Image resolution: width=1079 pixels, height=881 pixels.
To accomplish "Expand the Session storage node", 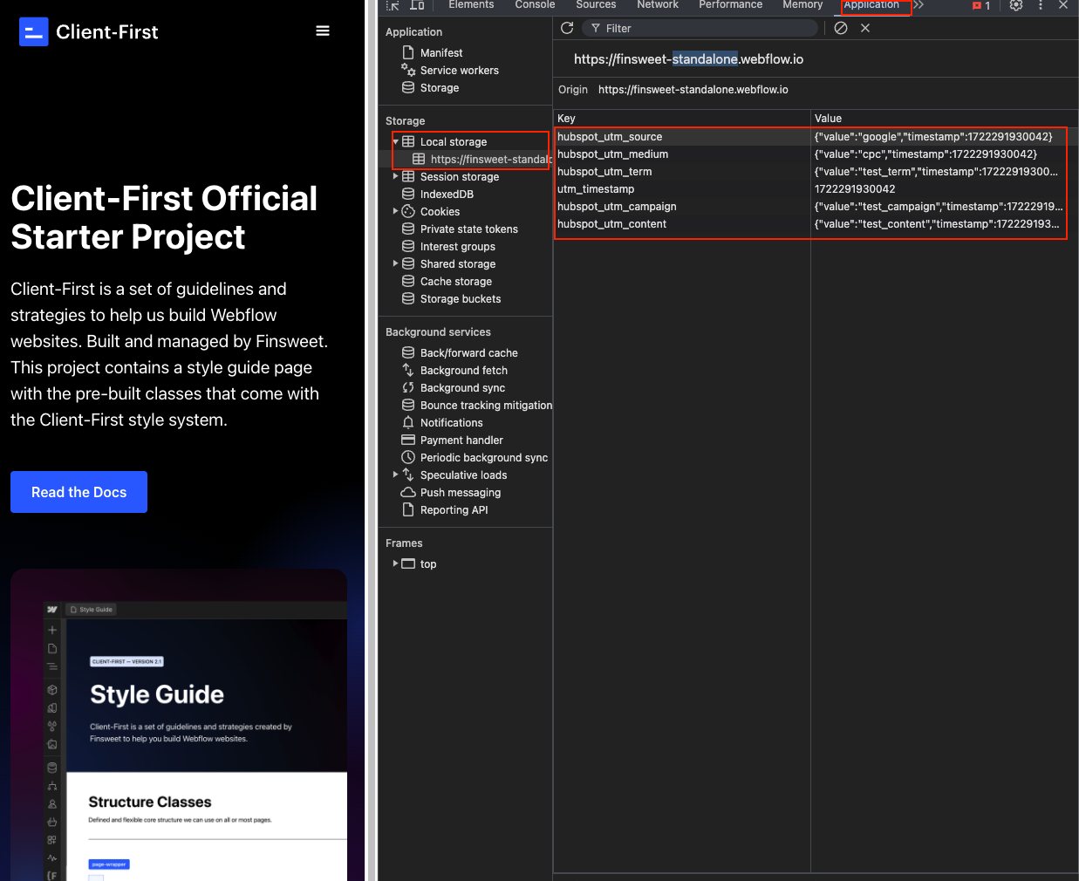I will click(396, 176).
